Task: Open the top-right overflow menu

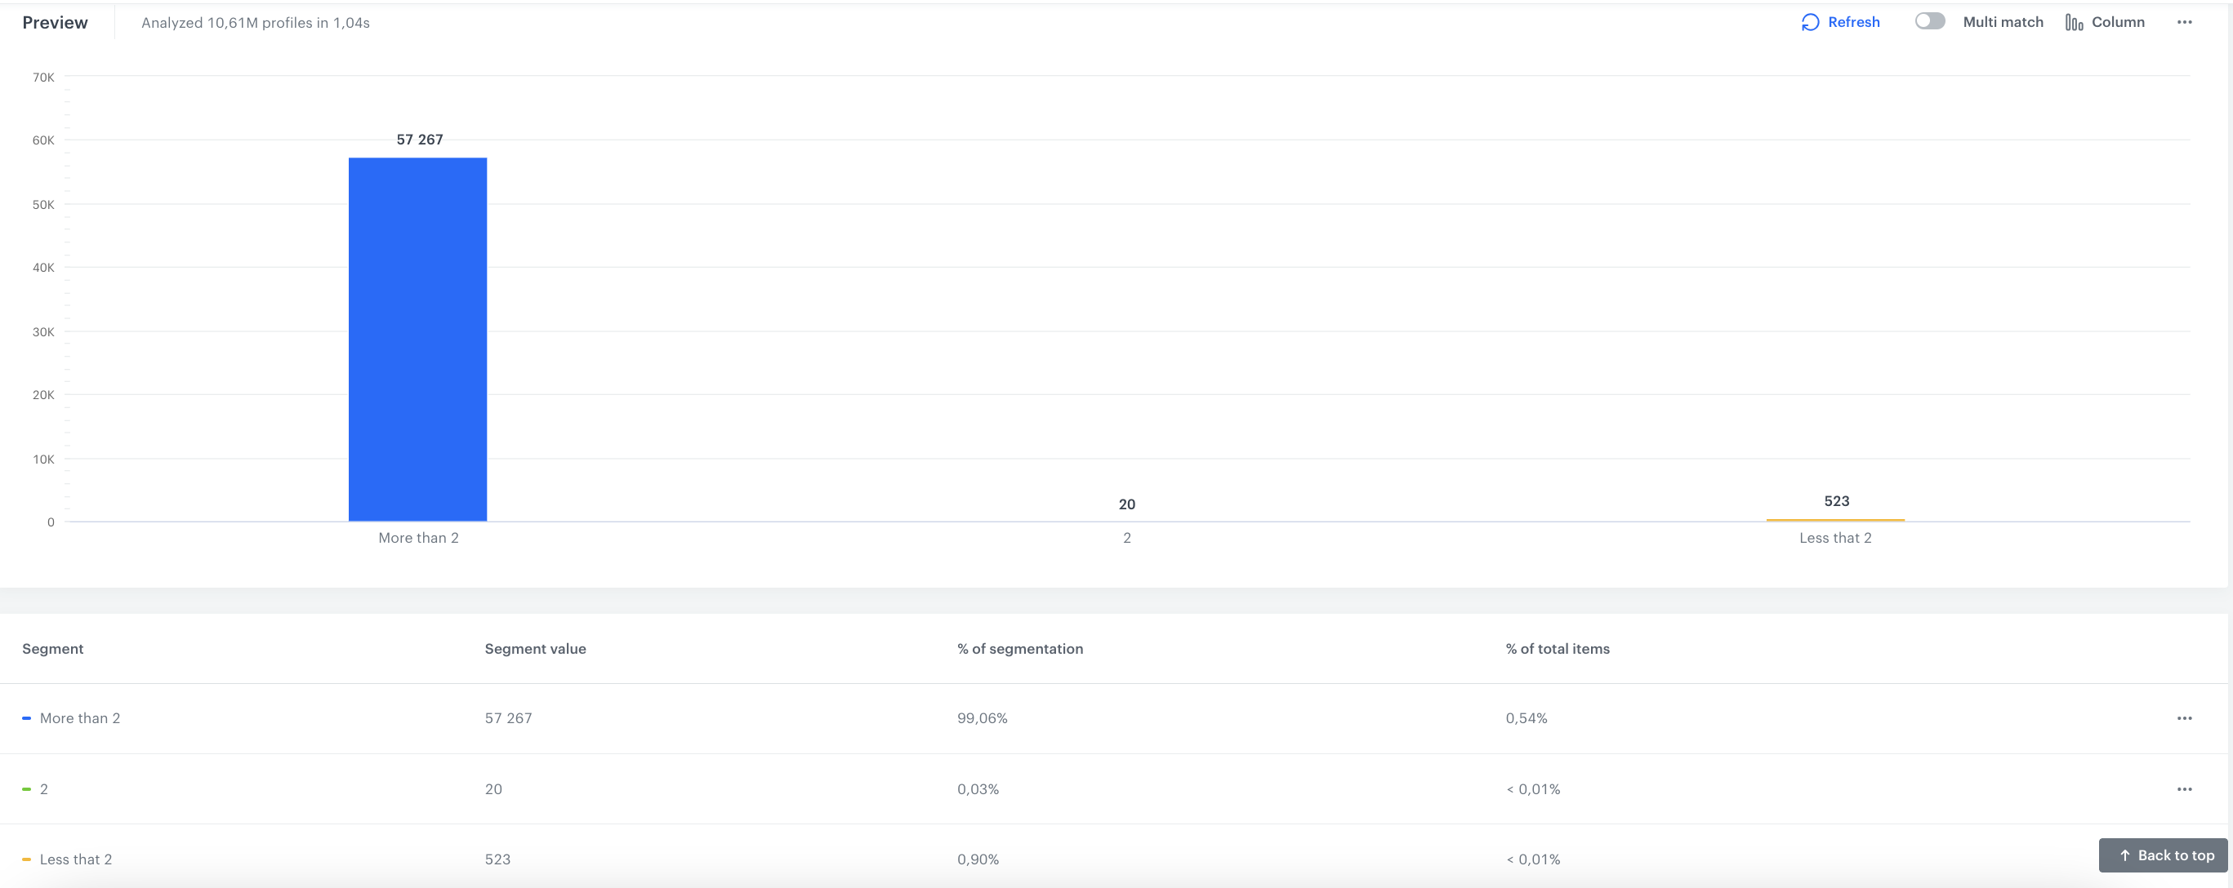Action: coord(2185,22)
